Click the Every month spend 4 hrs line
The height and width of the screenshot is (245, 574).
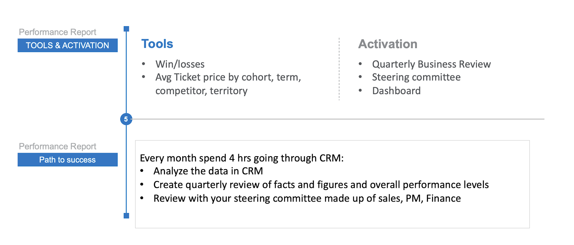tap(241, 158)
